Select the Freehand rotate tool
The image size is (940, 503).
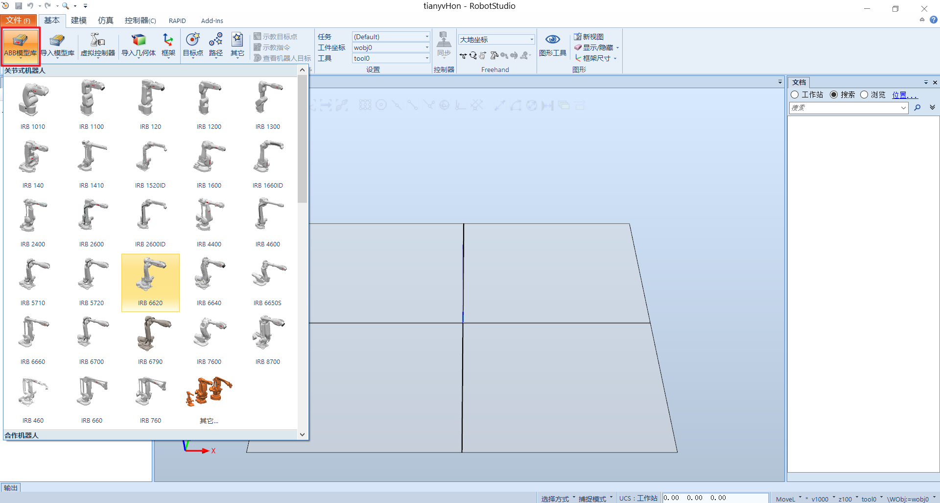click(x=473, y=55)
